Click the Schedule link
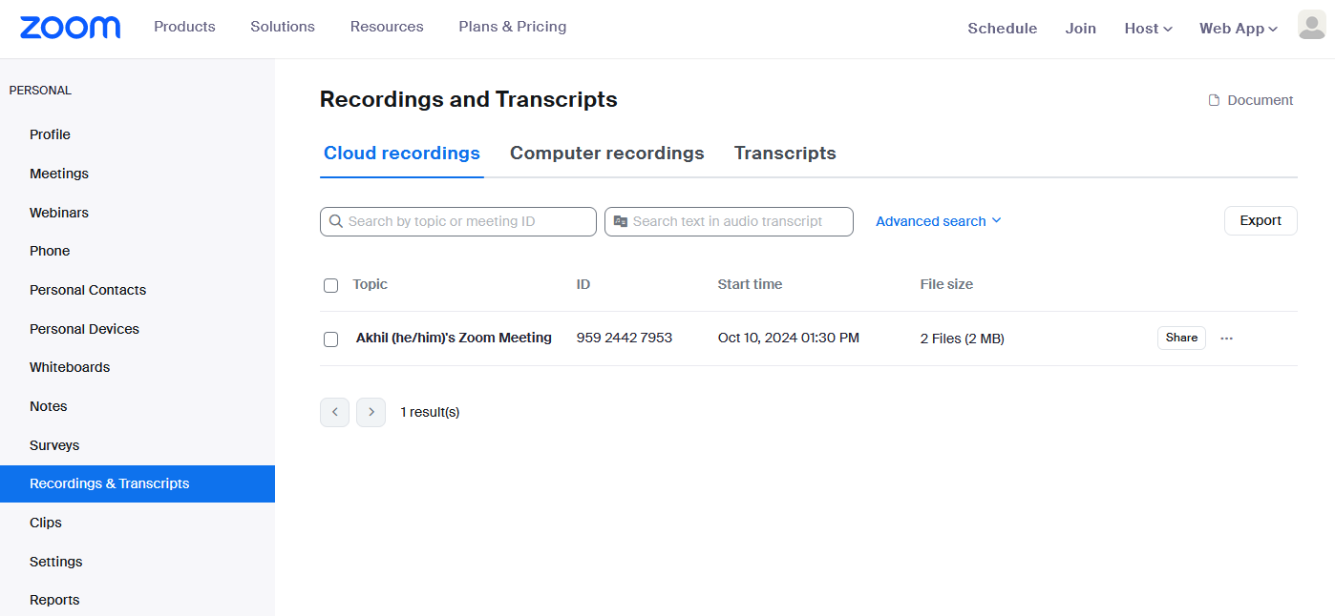The width and height of the screenshot is (1335, 616). [1003, 29]
